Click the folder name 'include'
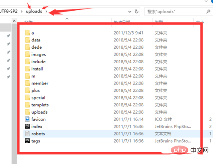The width and height of the screenshot is (213, 164). (38, 61)
